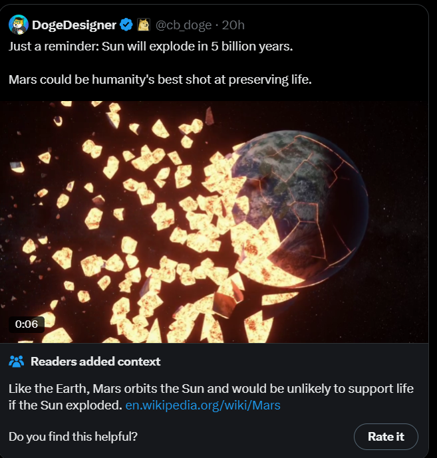Image resolution: width=437 pixels, height=458 pixels.
Task: Click the DogeDesigner display name
Action: coord(74,25)
